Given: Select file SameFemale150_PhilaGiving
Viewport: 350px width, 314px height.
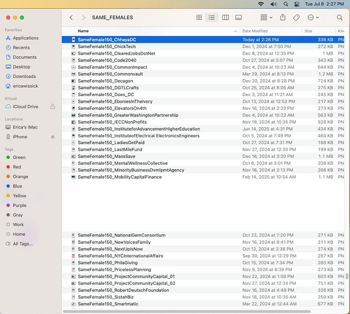Looking at the screenshot, I should [203, 263].
